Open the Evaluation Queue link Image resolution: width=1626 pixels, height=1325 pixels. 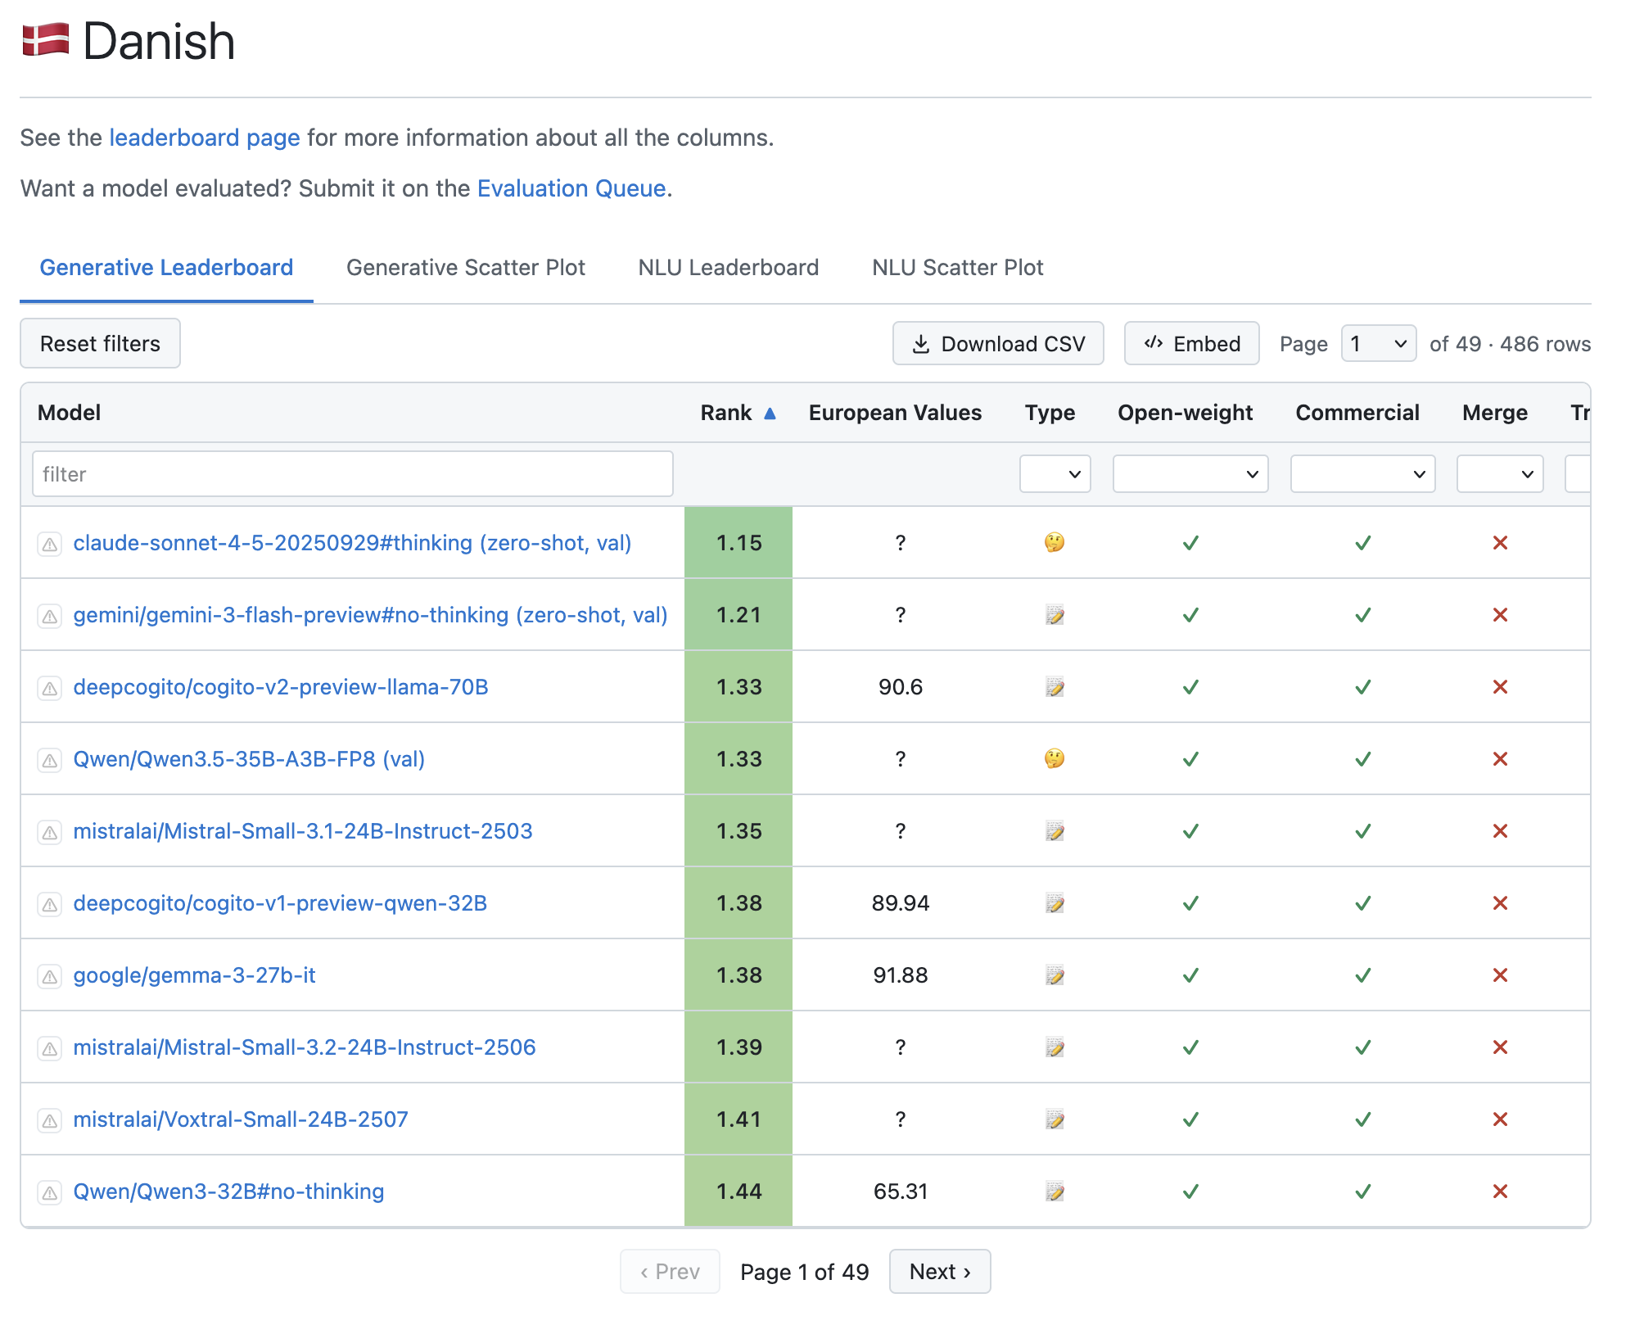coord(571,188)
